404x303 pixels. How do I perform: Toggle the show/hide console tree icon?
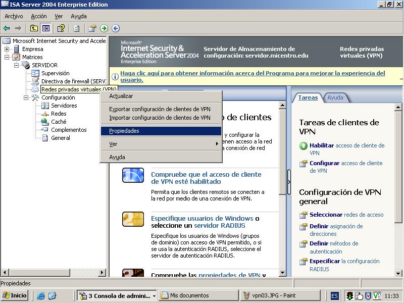point(46,28)
